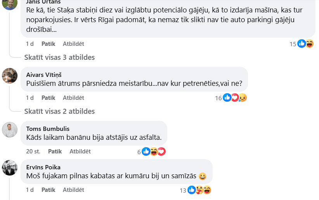This screenshot has height=200, width=319.
Task: Click the heart reaction icon on Aivars Vītiņš' comment
Action: [x=235, y=98]
